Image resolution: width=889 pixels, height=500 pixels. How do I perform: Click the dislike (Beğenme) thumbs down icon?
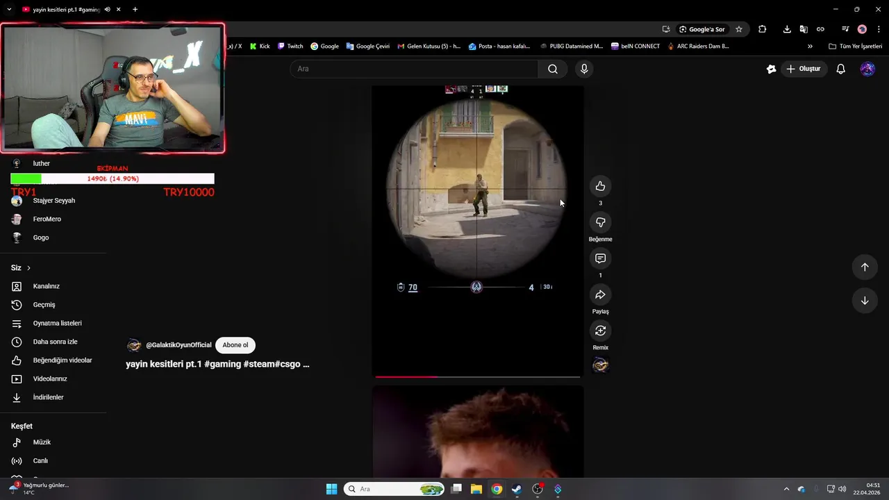pyautogui.click(x=600, y=222)
